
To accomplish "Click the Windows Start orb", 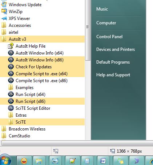I will [x=5, y=160].
